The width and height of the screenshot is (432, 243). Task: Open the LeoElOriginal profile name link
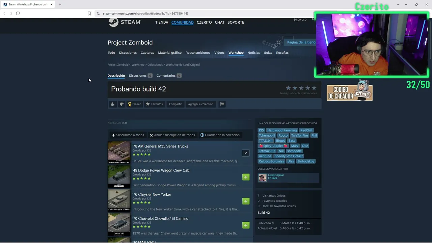click(x=276, y=175)
